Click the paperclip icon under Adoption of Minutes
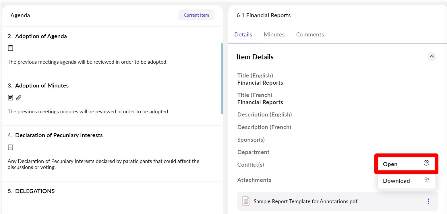 click(x=19, y=98)
